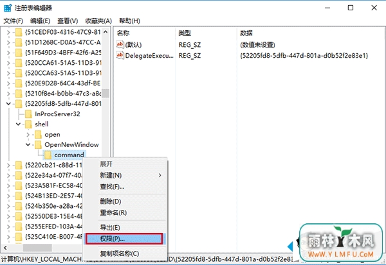386x265 pixels.
Task: Select the {51F649D3-4BFF-42f6 key
Action: (x=63, y=53)
